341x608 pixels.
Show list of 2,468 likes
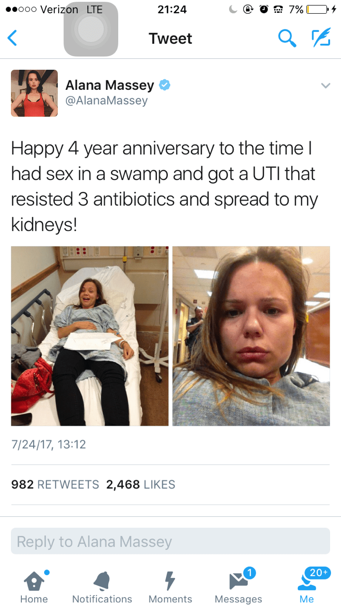click(141, 484)
